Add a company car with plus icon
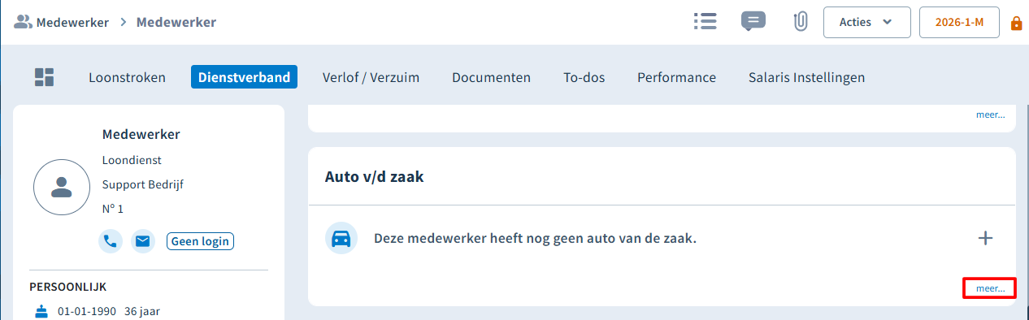The image size is (1029, 320). tap(985, 238)
